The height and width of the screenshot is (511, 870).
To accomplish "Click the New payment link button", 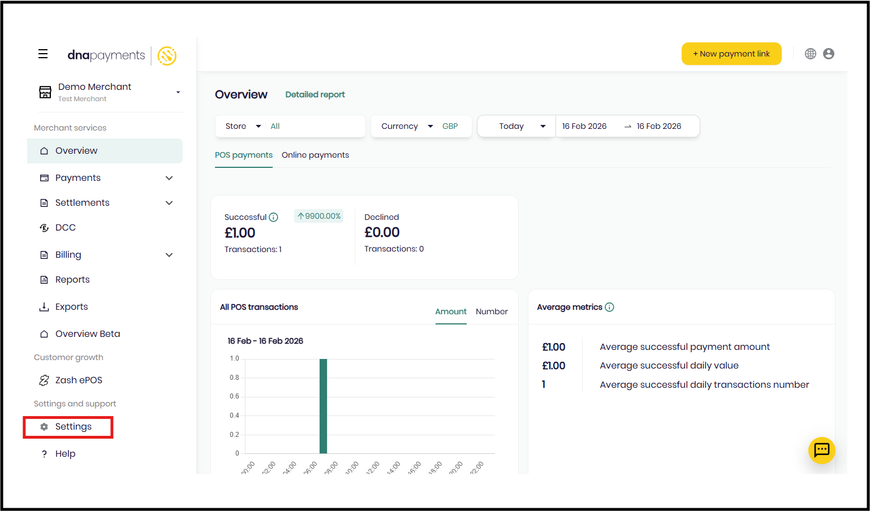I will click(731, 54).
